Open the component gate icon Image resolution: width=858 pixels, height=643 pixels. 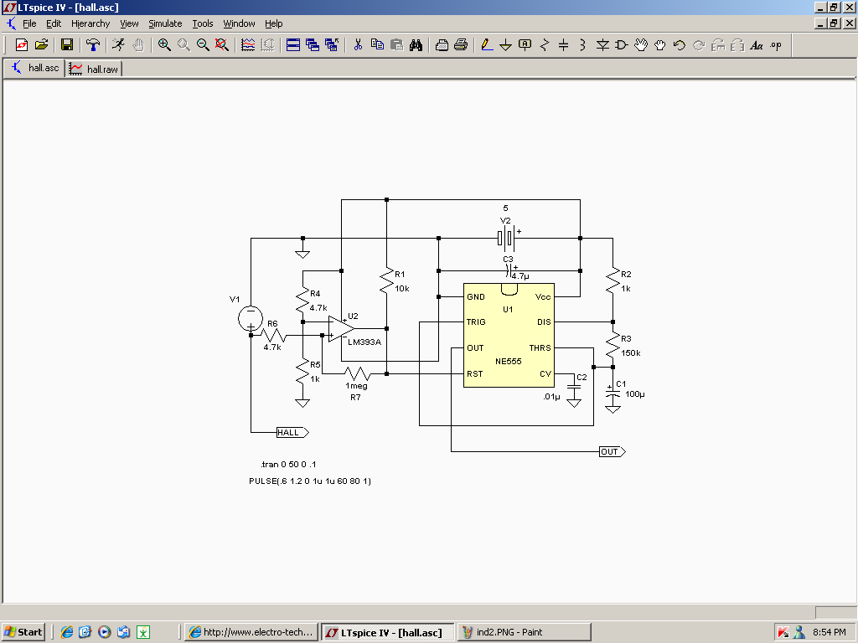[x=622, y=45]
